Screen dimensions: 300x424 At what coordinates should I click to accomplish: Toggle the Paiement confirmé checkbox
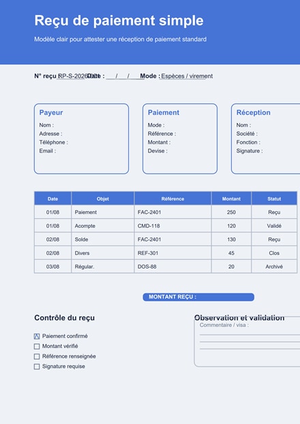(x=37, y=336)
